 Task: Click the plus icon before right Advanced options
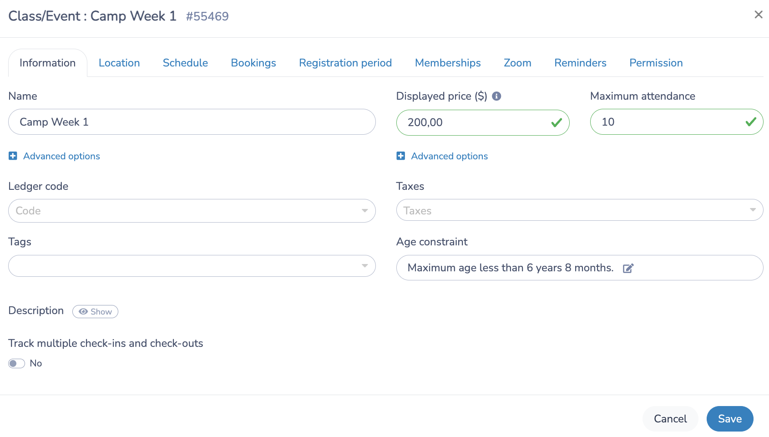coord(400,156)
